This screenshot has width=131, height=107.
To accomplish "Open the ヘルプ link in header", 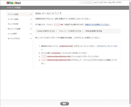I will [100, 2].
